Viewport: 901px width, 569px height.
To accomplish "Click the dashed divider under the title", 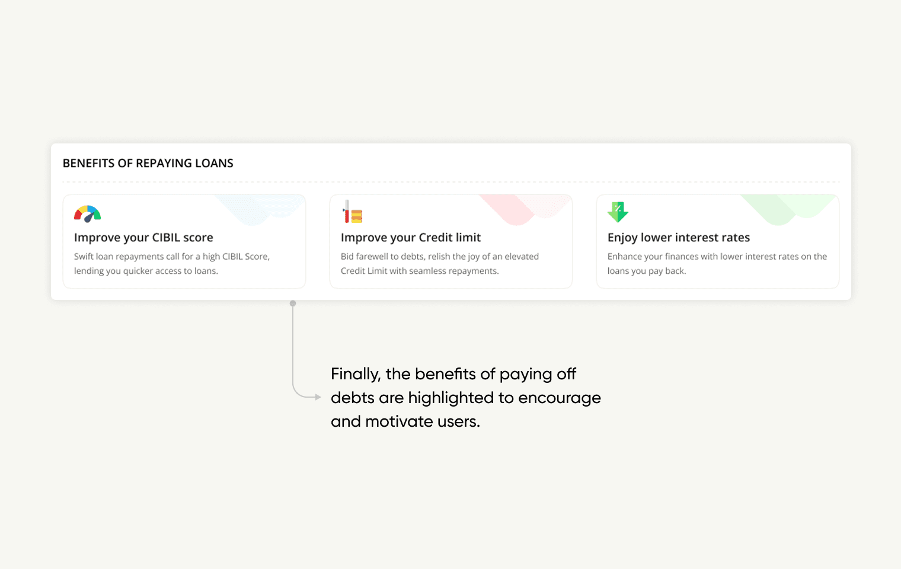I will click(x=451, y=182).
